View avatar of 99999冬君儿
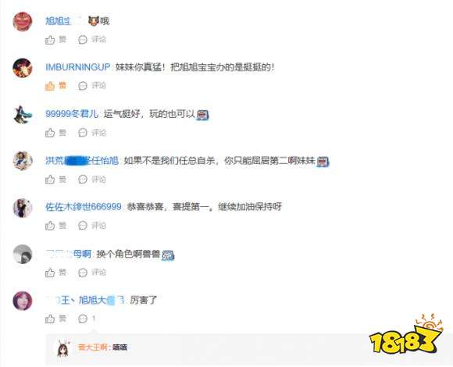453x367 pixels. pyautogui.click(x=23, y=115)
